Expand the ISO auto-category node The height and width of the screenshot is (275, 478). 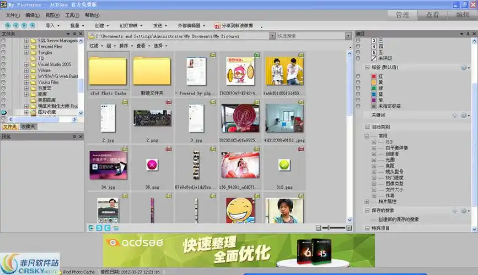[x=374, y=142]
